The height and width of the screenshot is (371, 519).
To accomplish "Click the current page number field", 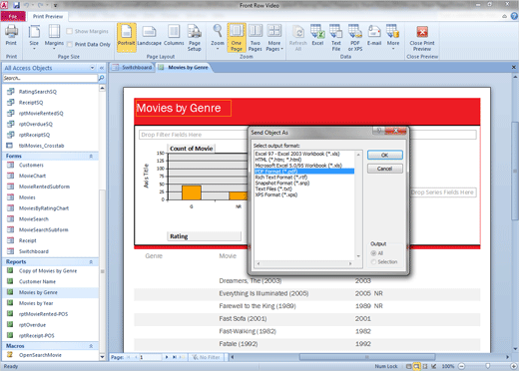I will click(150, 357).
